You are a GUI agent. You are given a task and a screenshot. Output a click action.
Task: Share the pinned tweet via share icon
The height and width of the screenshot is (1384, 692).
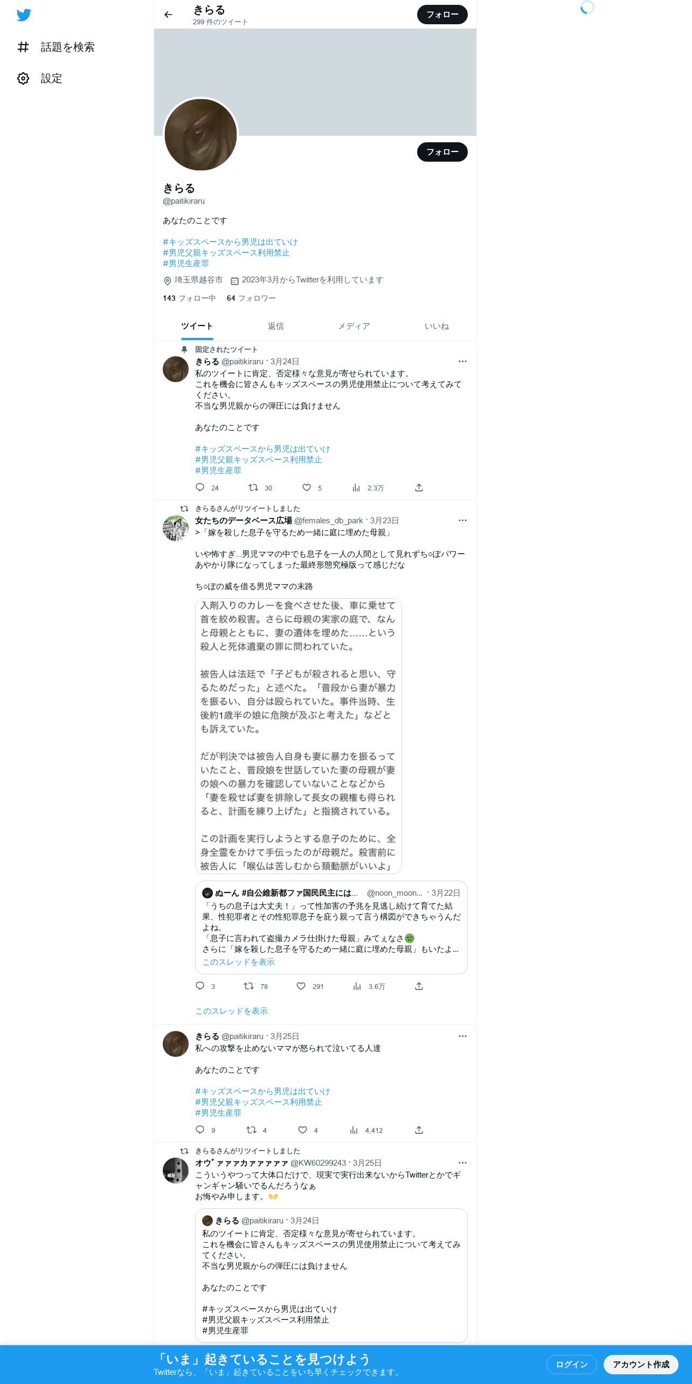click(419, 488)
